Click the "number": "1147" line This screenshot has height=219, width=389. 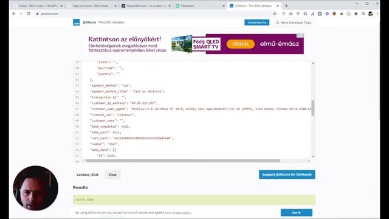105,144
